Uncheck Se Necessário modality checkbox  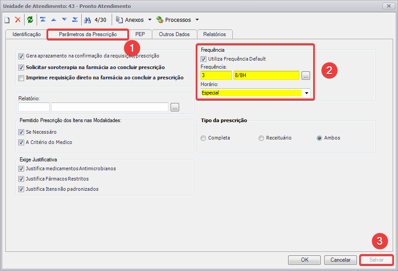[21, 132]
